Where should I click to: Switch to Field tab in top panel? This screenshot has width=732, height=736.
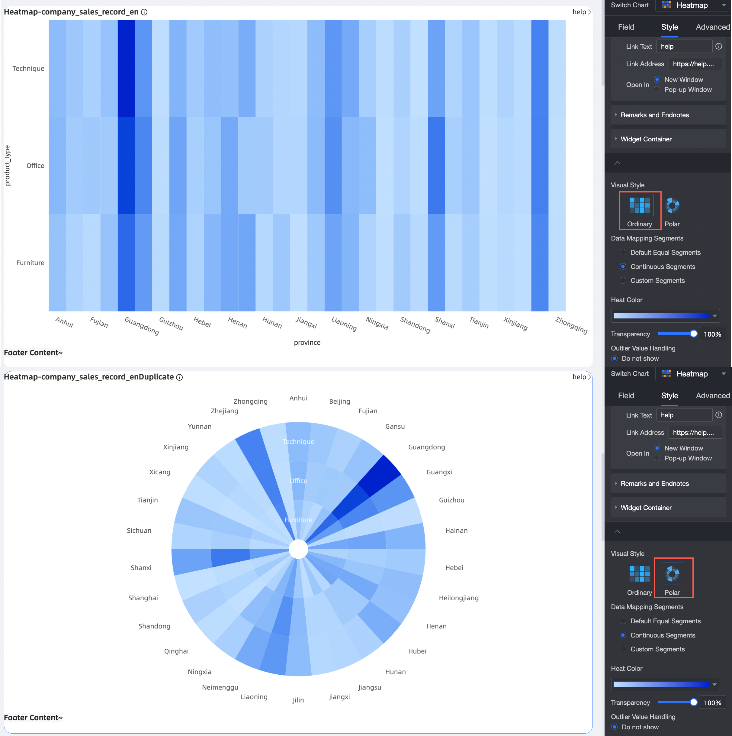pos(626,27)
